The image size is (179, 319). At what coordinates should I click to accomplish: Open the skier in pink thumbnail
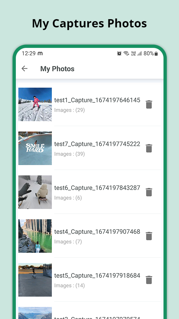pos(35,104)
